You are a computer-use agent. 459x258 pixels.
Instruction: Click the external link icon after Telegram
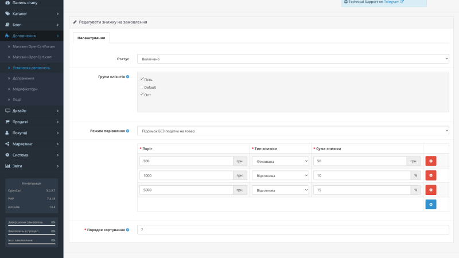pyautogui.click(x=402, y=2)
